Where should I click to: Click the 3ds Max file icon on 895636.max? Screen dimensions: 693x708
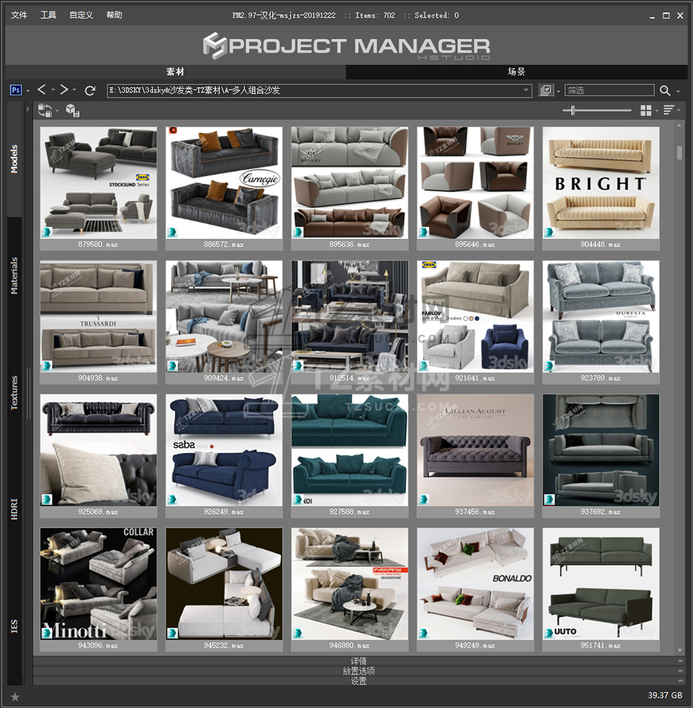click(298, 232)
